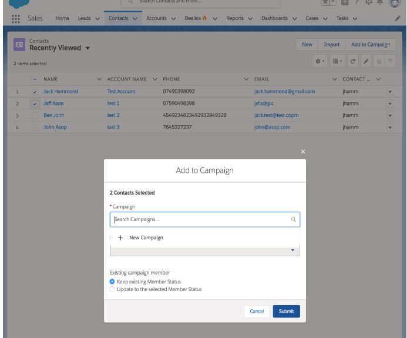
Task: Click the Contacts object icon
Action: coord(19,44)
